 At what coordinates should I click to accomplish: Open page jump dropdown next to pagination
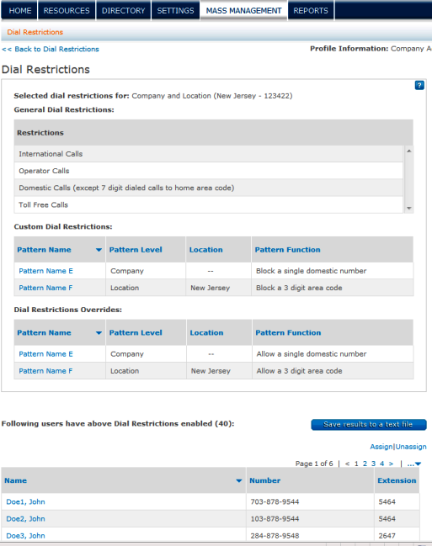[414, 464]
